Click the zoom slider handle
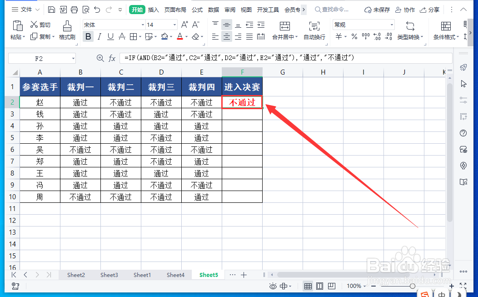 [413, 286]
